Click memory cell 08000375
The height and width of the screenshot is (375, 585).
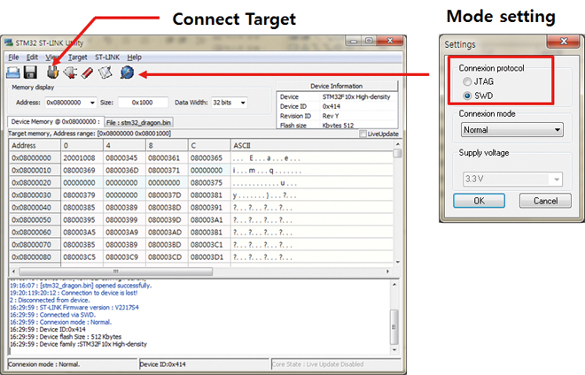point(209,182)
